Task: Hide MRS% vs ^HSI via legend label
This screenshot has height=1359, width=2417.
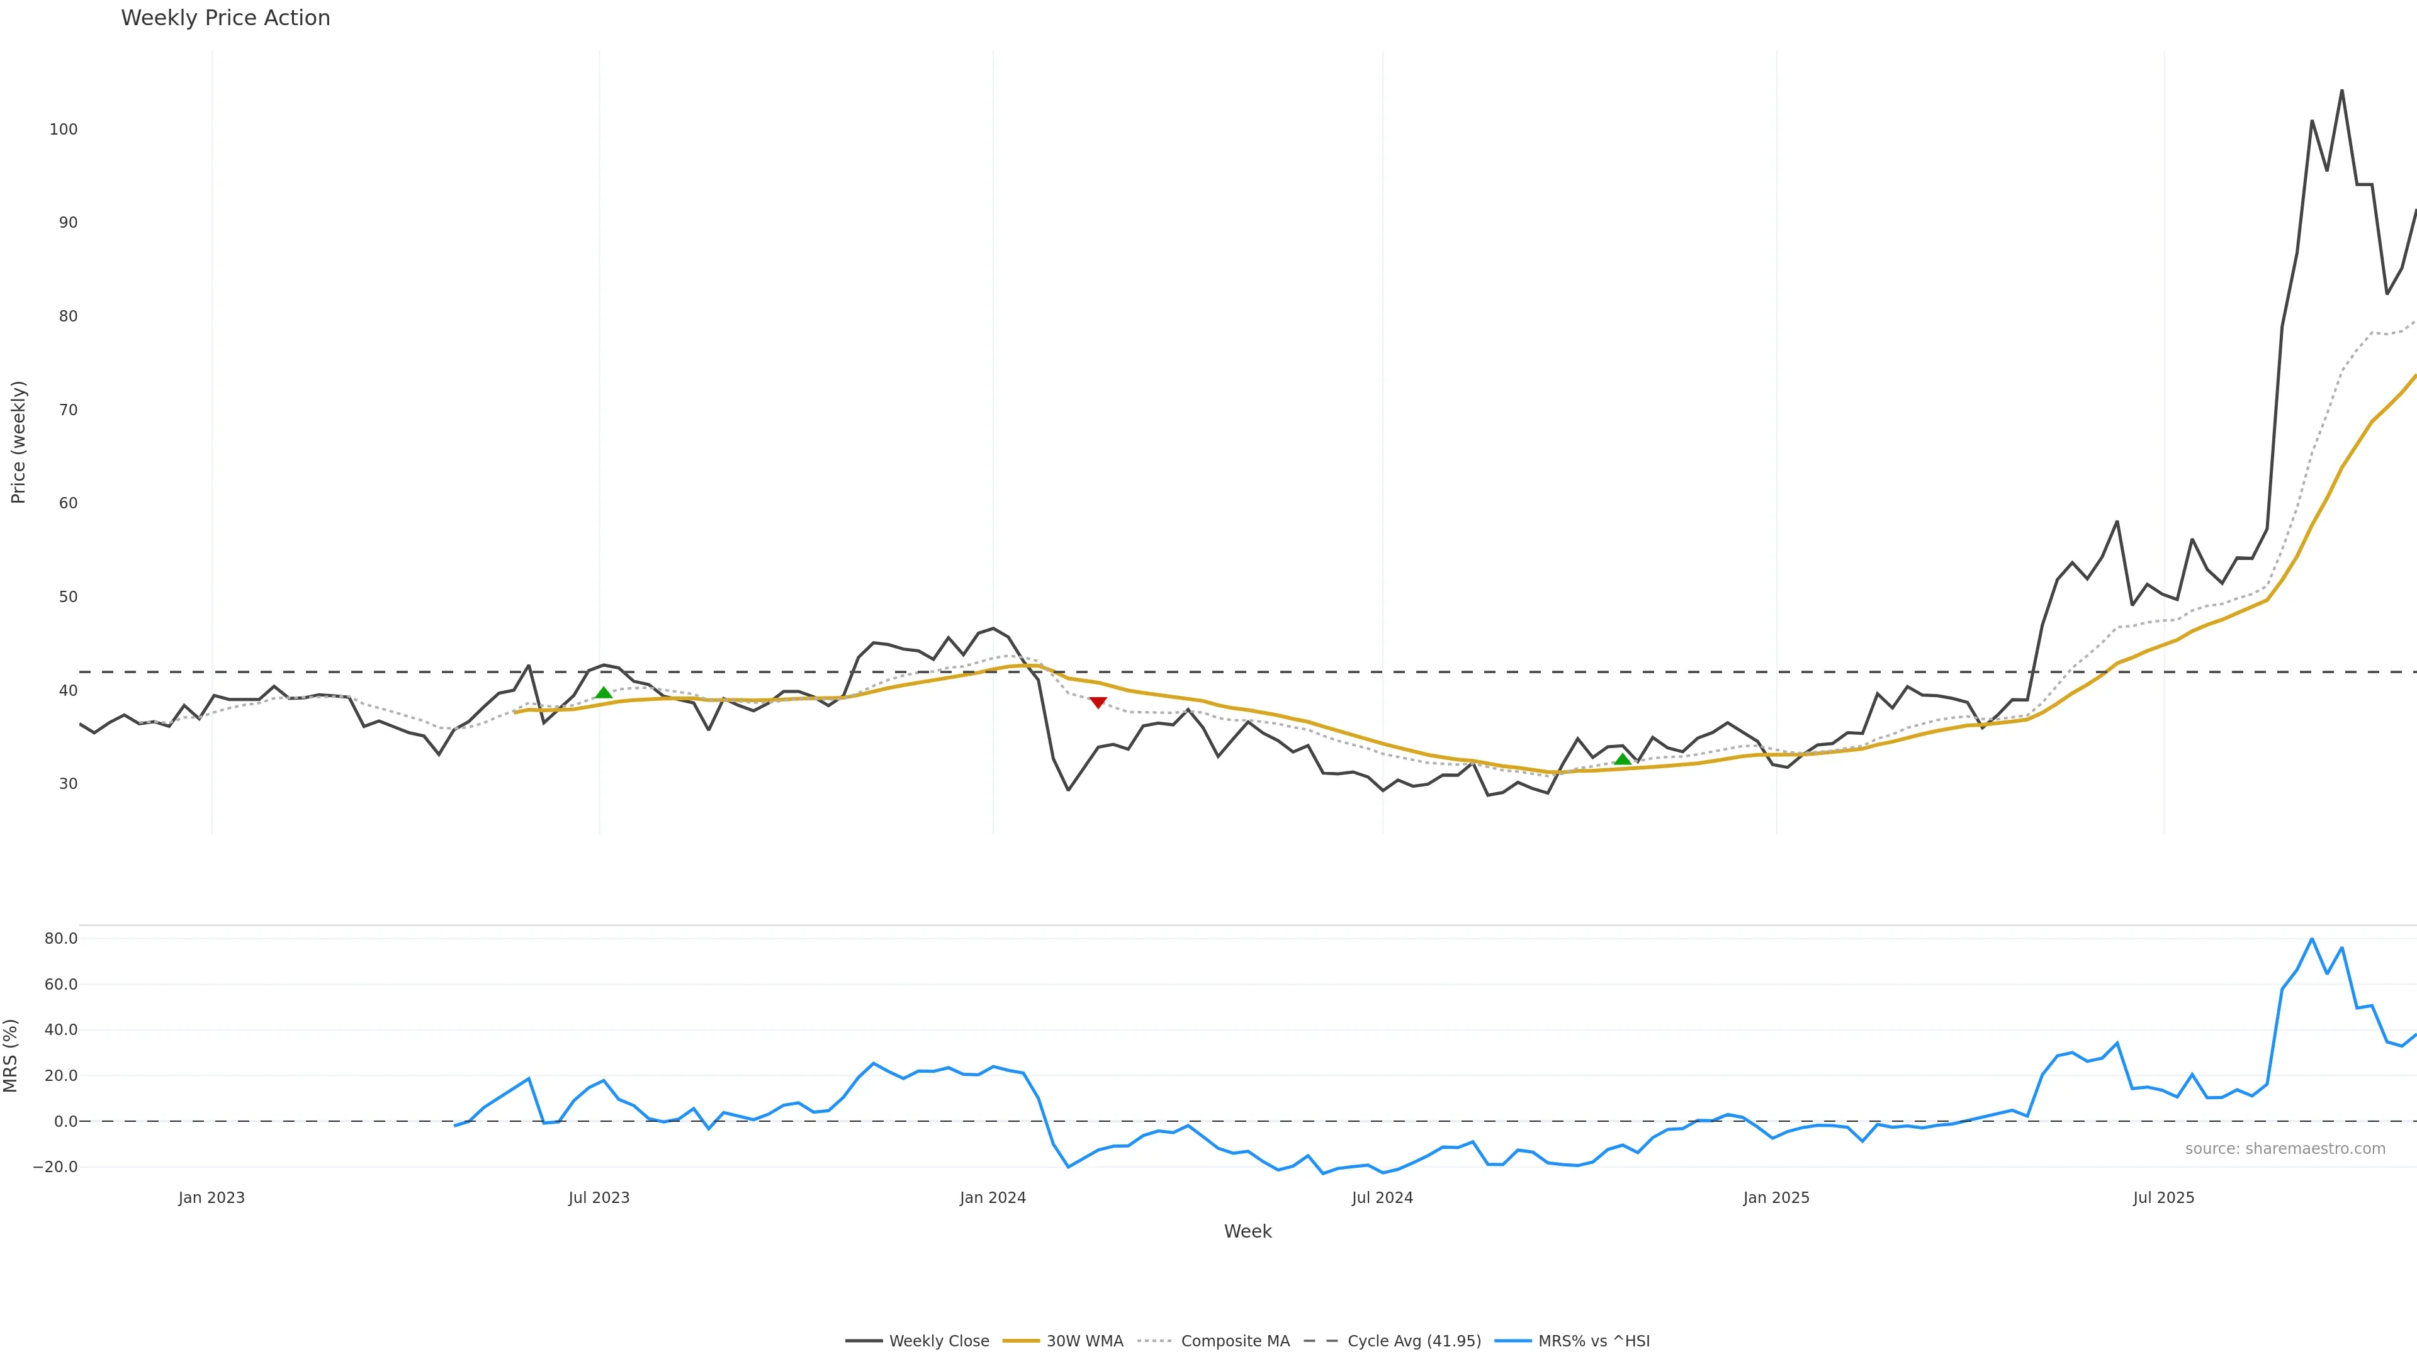Action: point(1593,1341)
